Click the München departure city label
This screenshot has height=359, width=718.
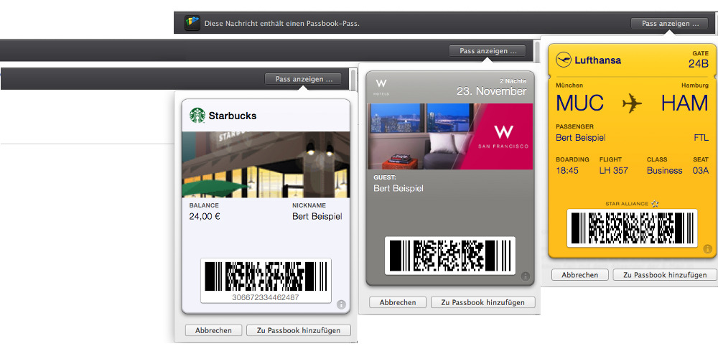(569, 85)
